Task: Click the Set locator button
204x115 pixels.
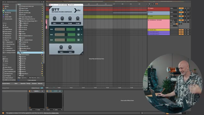Action: [149, 4]
